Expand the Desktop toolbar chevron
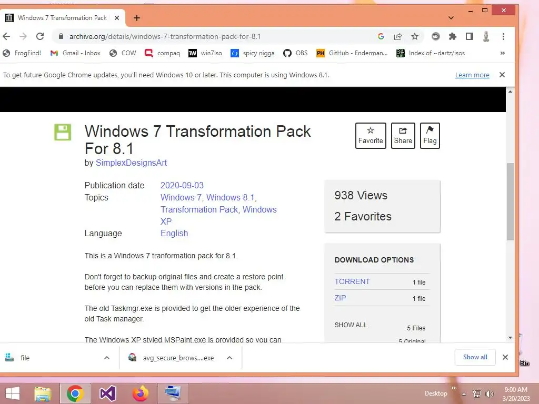Viewport: 539px width, 404px height. [453, 388]
